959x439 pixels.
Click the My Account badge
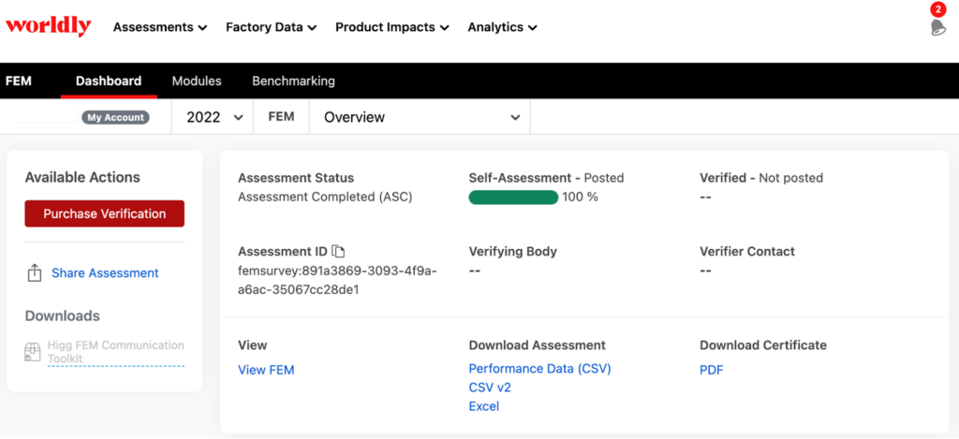pos(115,117)
